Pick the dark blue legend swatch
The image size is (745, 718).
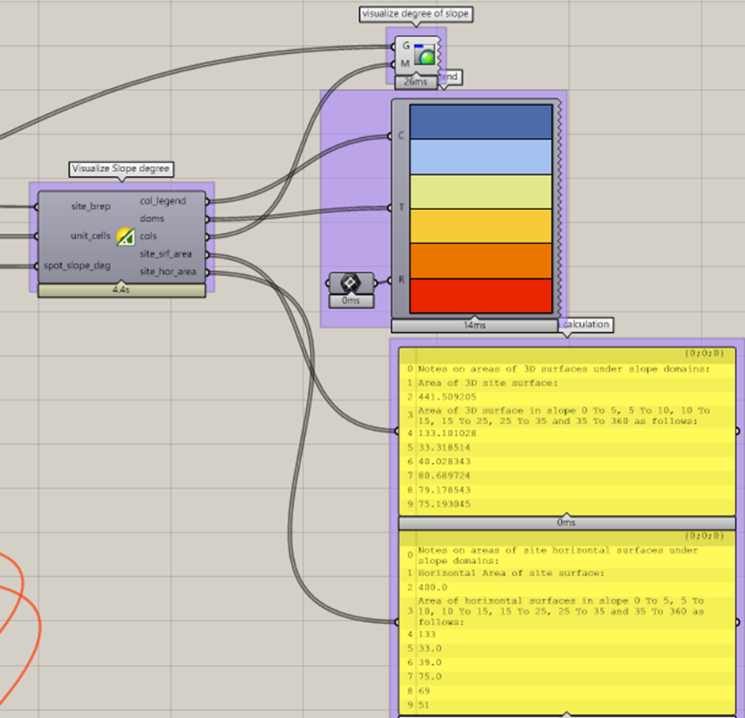[x=481, y=121]
